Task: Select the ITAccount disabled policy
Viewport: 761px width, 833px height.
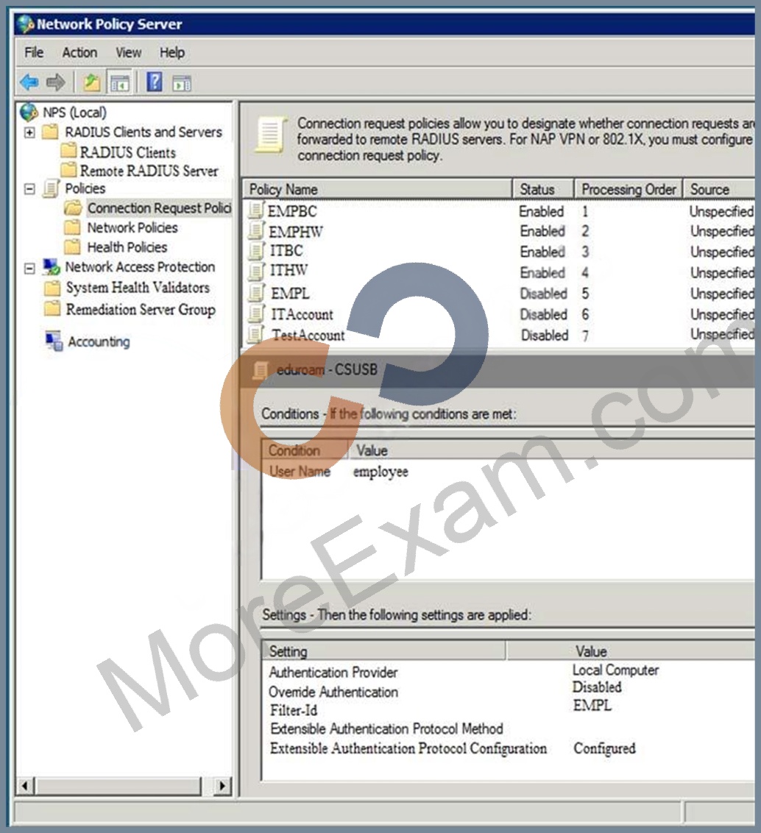Action: coord(500,314)
